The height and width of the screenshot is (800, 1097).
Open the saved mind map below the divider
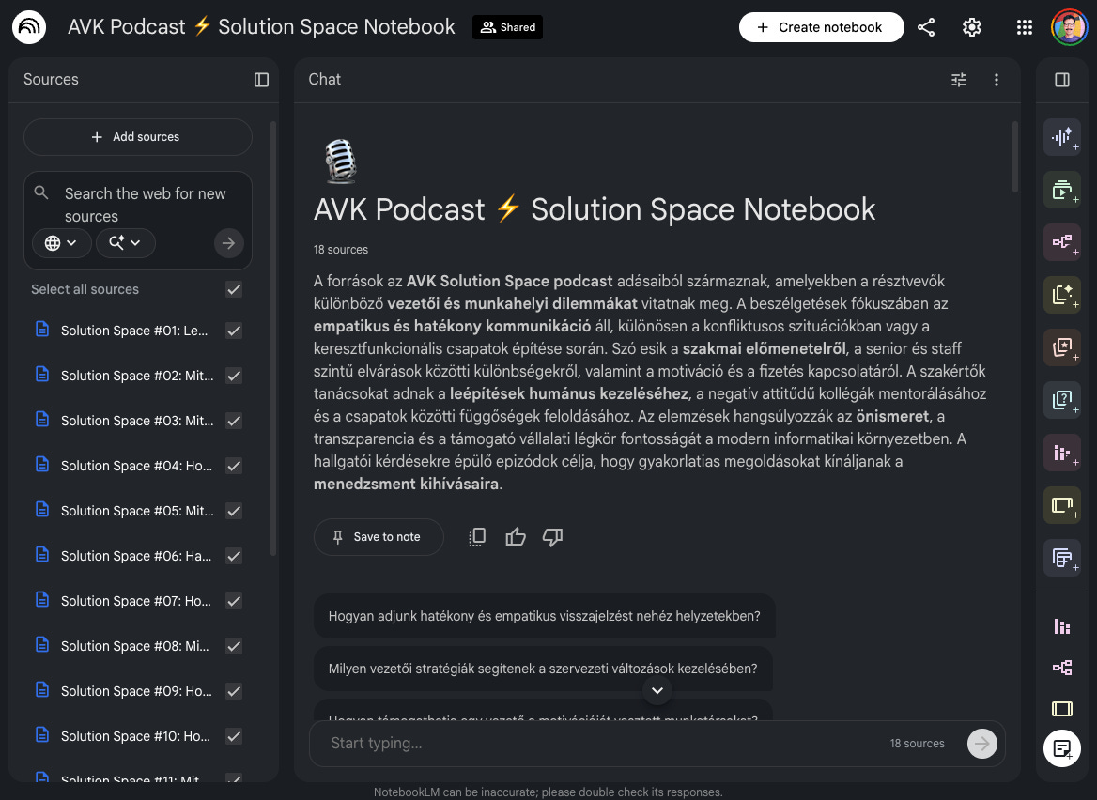[1062, 667]
